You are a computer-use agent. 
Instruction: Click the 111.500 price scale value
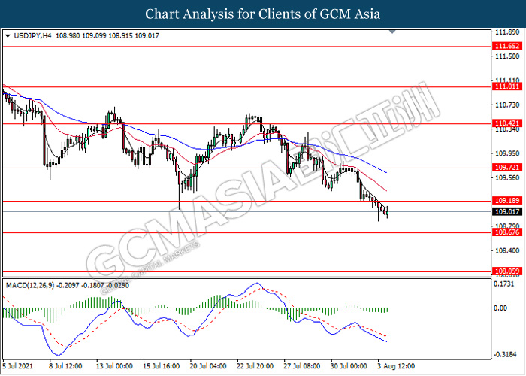point(507,56)
